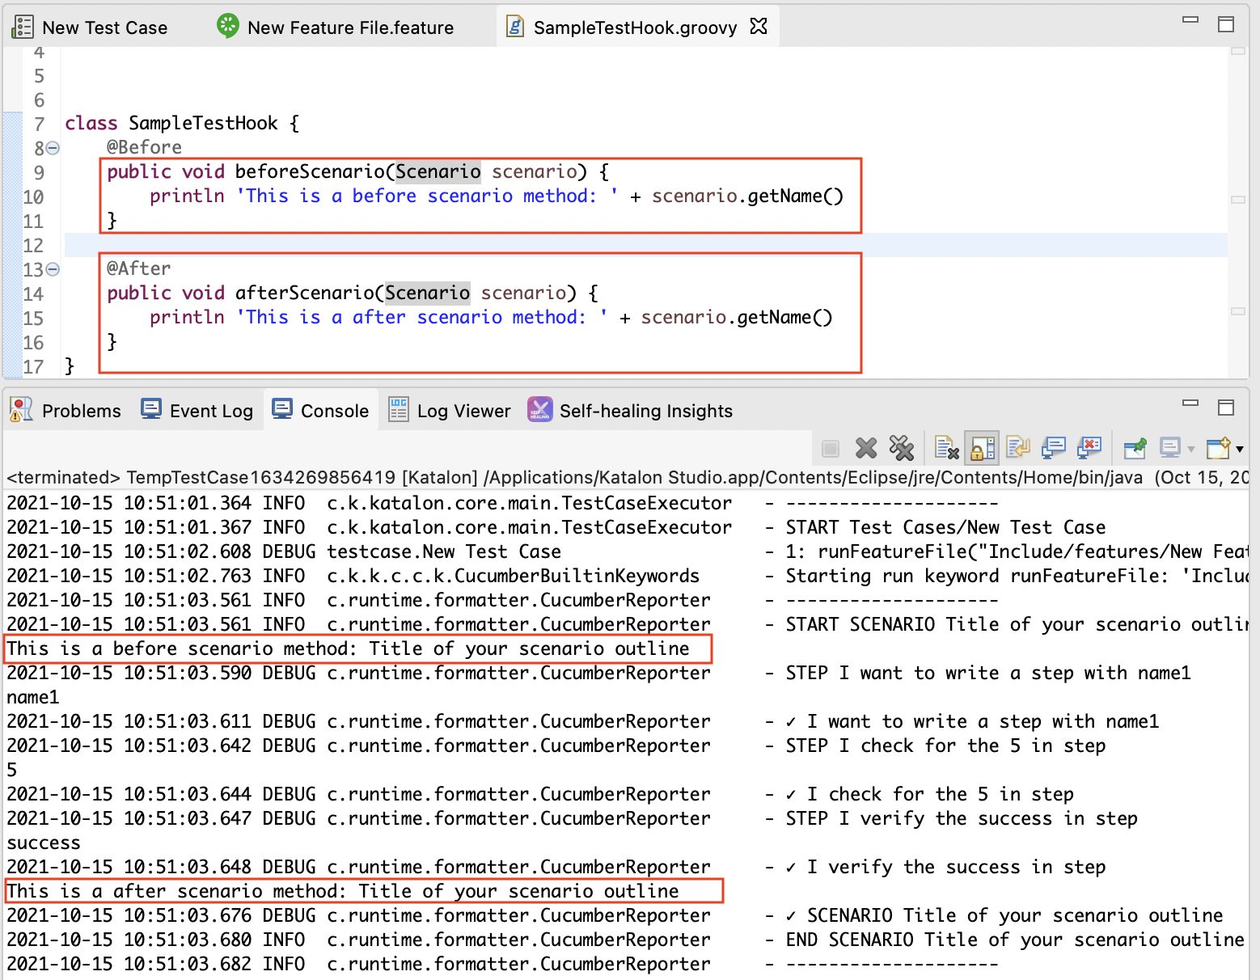
Task: Collapse the @After method fold at line 13
Action: (53, 269)
